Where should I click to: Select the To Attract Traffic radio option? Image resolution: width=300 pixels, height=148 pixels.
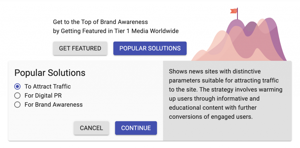coord(17,87)
